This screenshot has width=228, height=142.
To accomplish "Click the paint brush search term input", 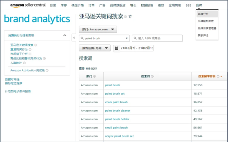I will [104, 38].
